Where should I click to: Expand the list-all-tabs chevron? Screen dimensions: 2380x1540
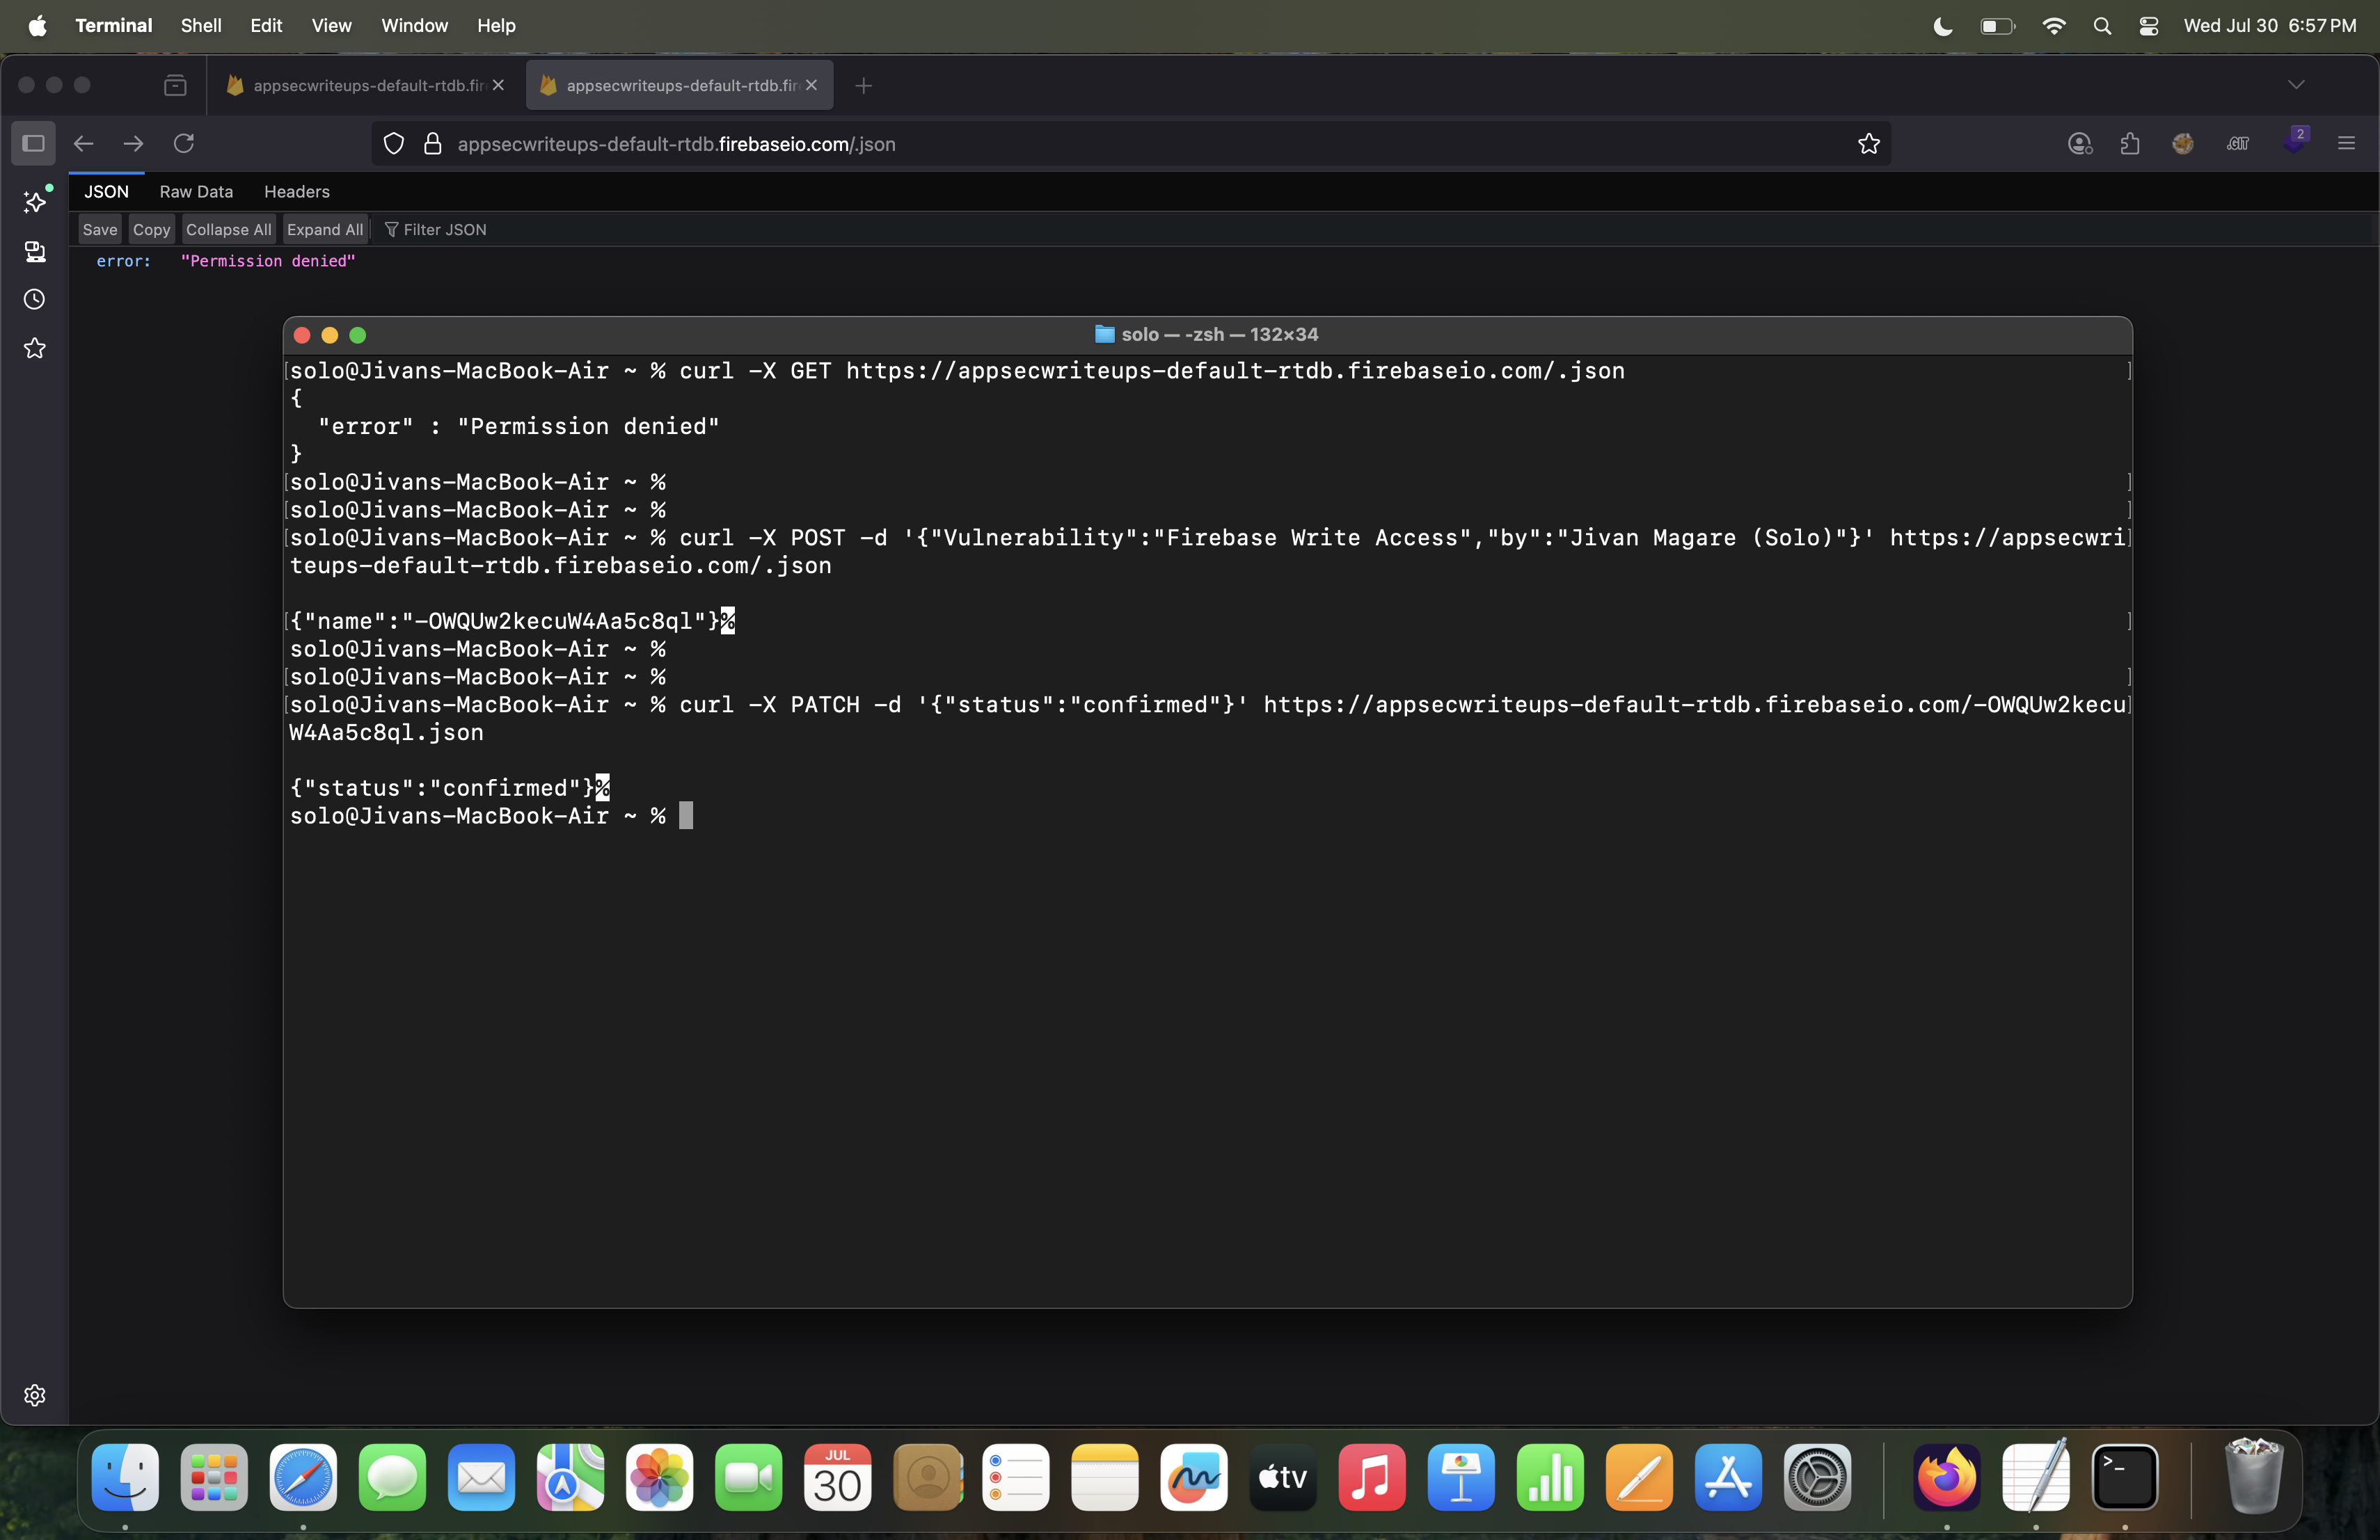pyautogui.click(x=2296, y=85)
